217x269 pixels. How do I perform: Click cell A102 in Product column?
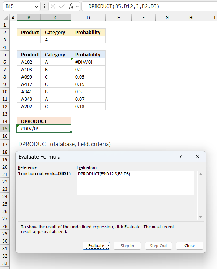tap(29, 62)
